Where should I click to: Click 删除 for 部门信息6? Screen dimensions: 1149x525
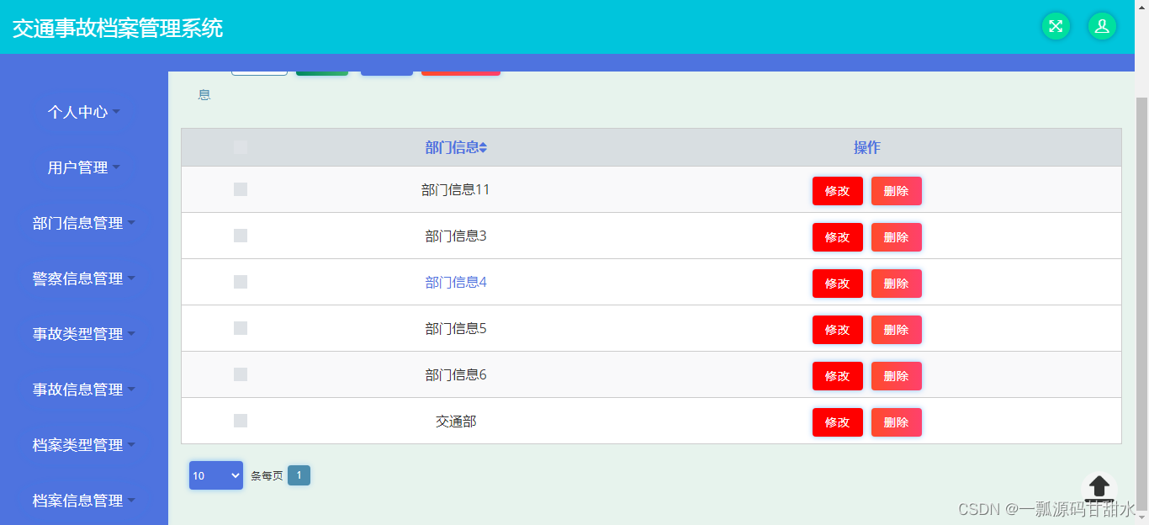pos(897,376)
